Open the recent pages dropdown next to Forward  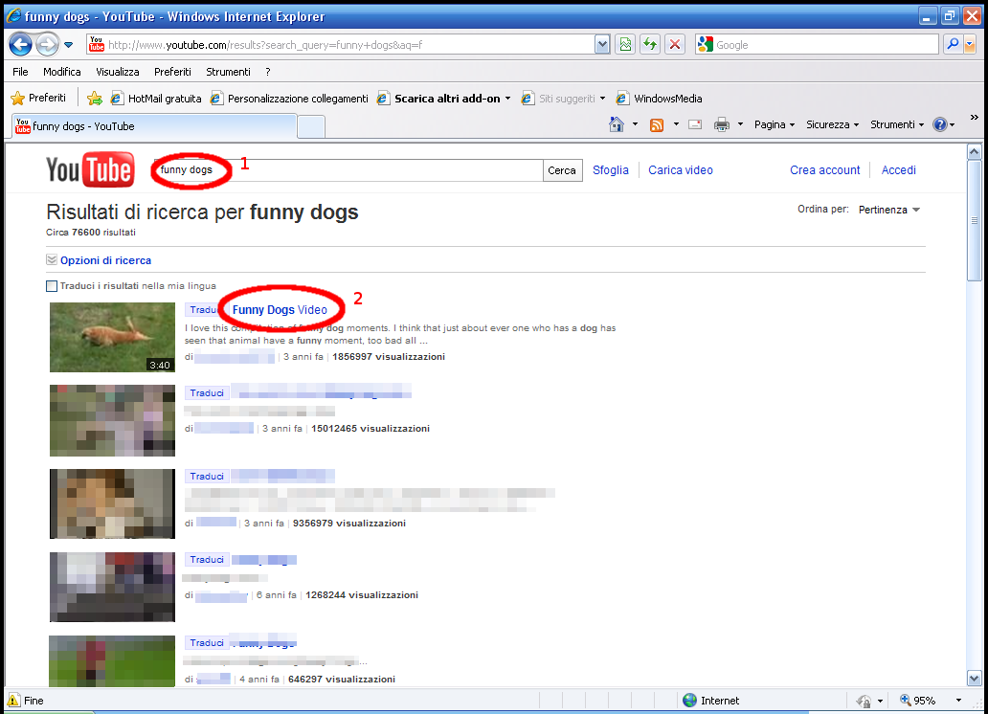pyautogui.click(x=69, y=45)
